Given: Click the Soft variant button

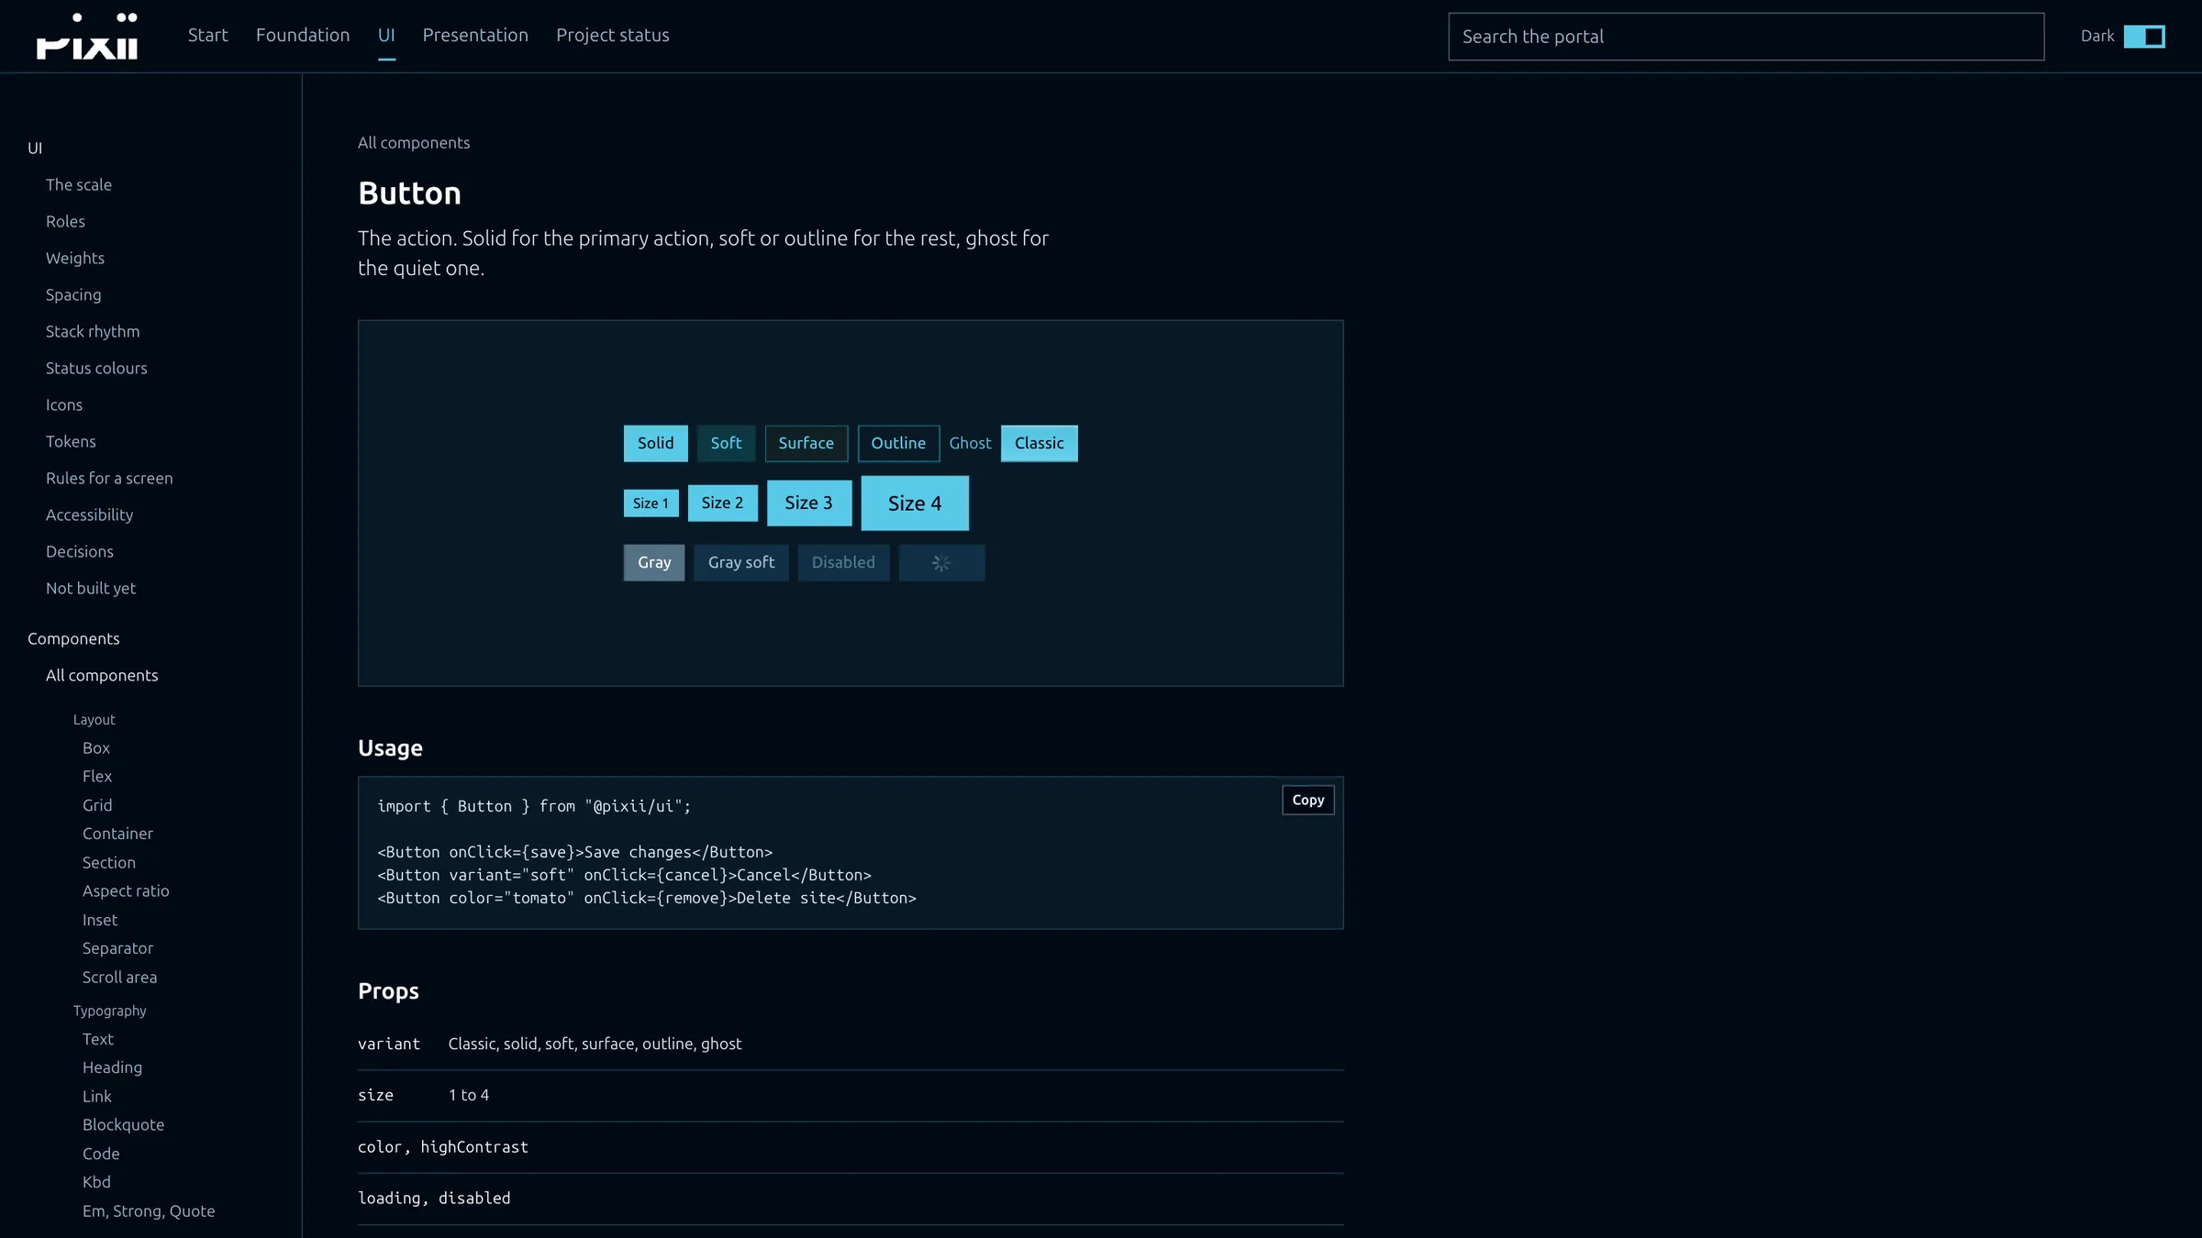Looking at the screenshot, I should click(726, 444).
